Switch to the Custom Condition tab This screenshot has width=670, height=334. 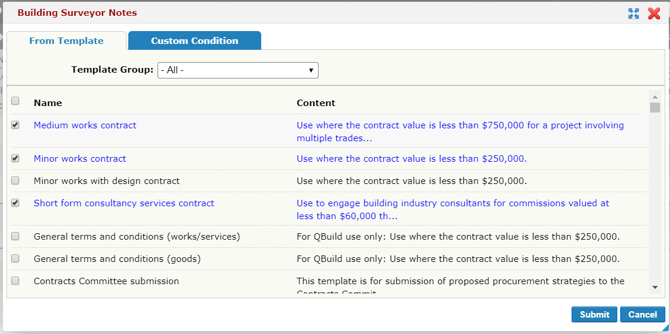pyautogui.click(x=194, y=41)
